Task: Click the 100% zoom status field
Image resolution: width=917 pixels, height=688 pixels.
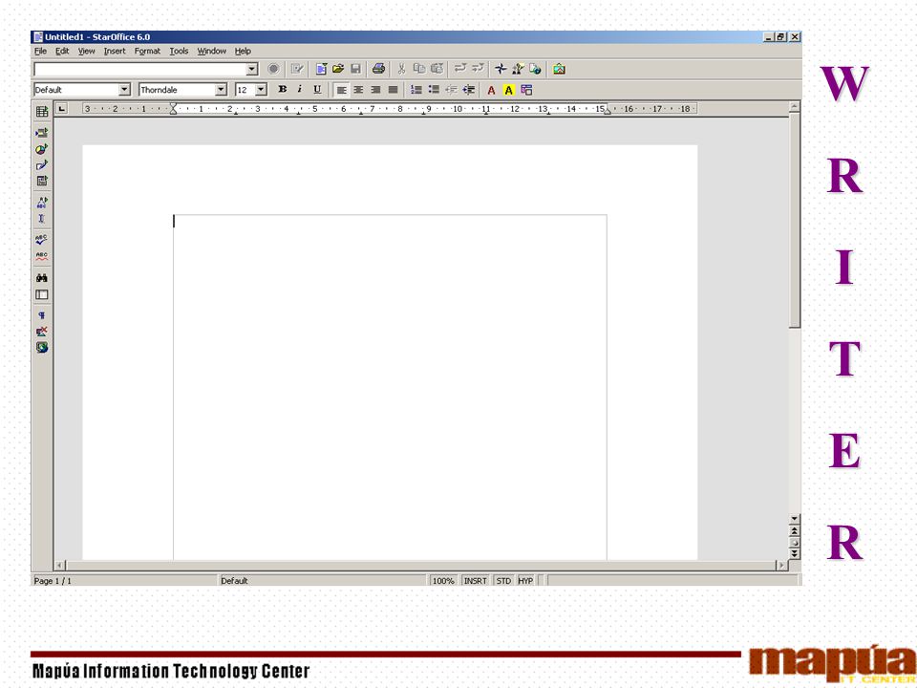Action: tap(442, 580)
